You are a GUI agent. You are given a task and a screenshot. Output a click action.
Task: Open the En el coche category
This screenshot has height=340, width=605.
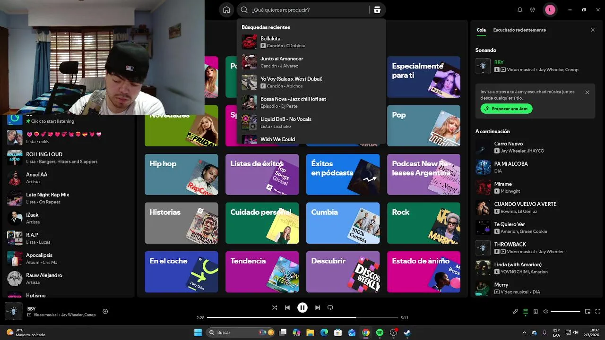(181, 272)
